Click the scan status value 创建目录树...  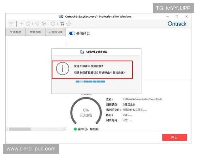(x=130, y=105)
